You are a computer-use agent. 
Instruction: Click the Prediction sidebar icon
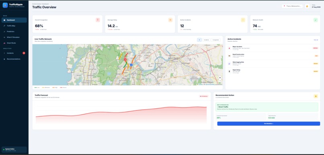(4, 32)
